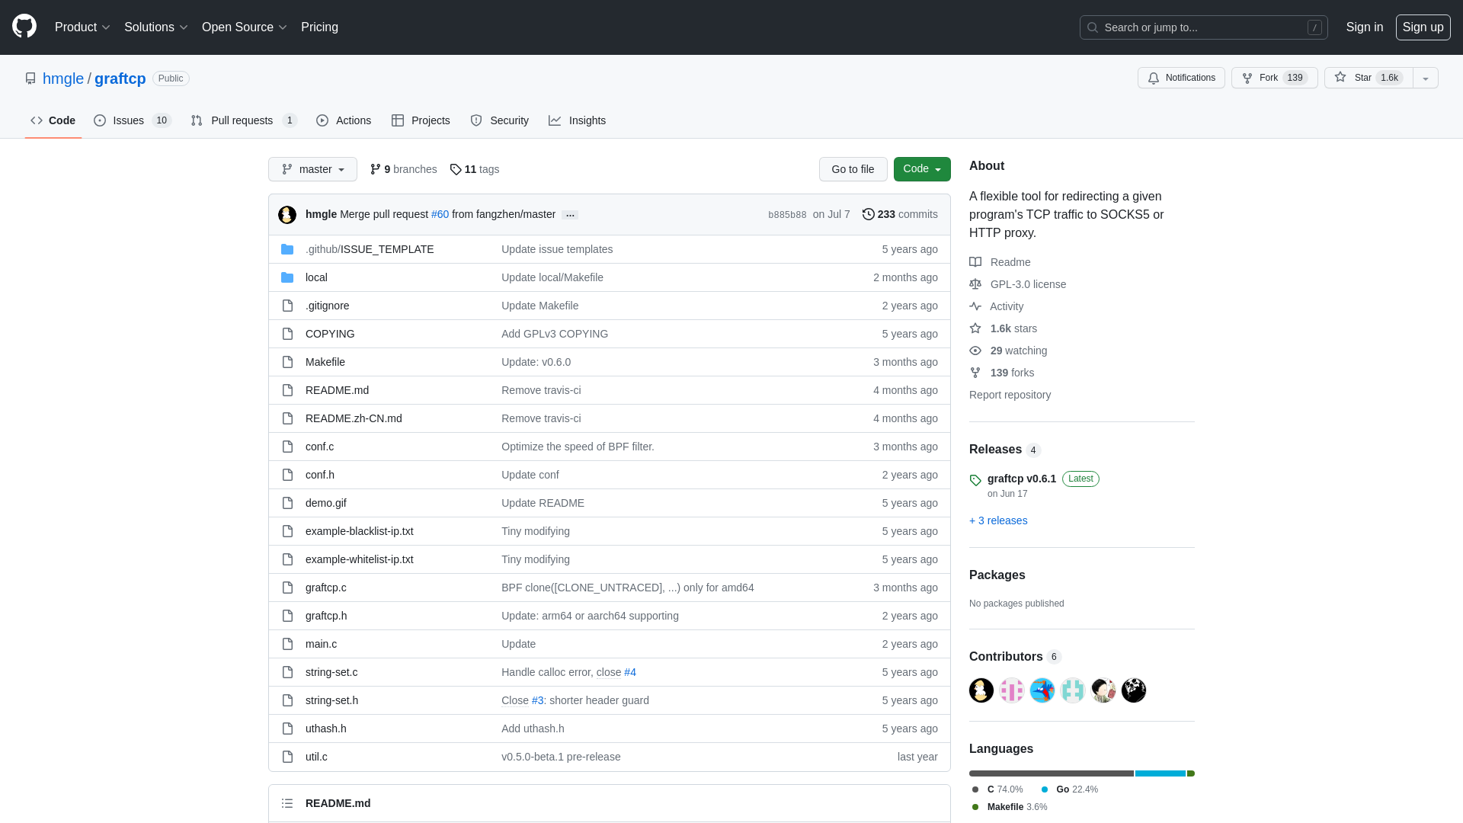This screenshot has width=1463, height=823.
Task: Click the Go 22.4% language link
Action: pyautogui.click(x=1070, y=789)
